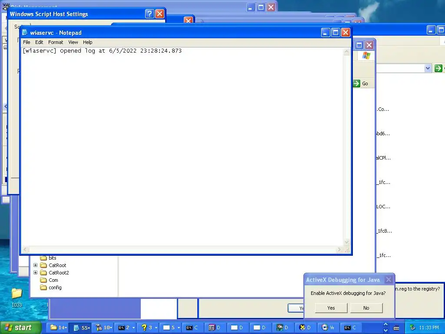Click the Notepad vertical scrollbar up arrow

point(346,51)
